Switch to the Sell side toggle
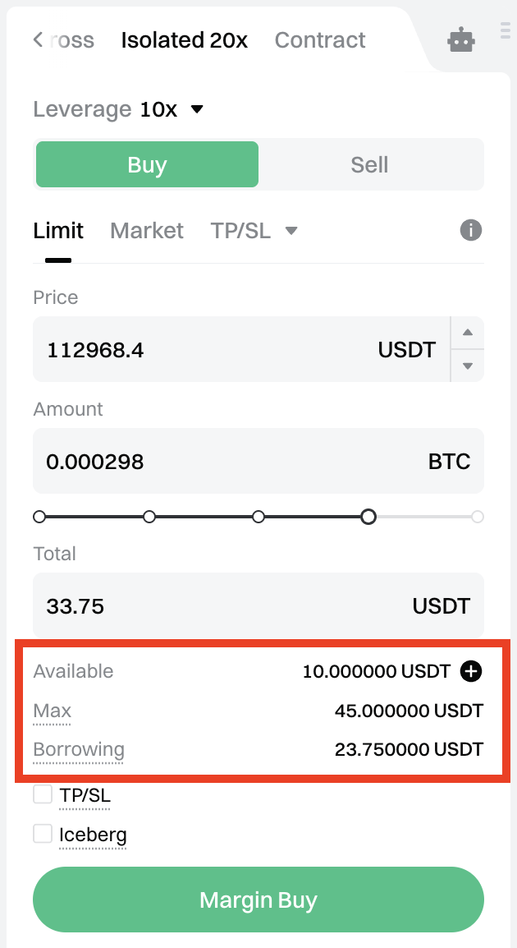Viewport: 517px width, 948px height. (369, 164)
